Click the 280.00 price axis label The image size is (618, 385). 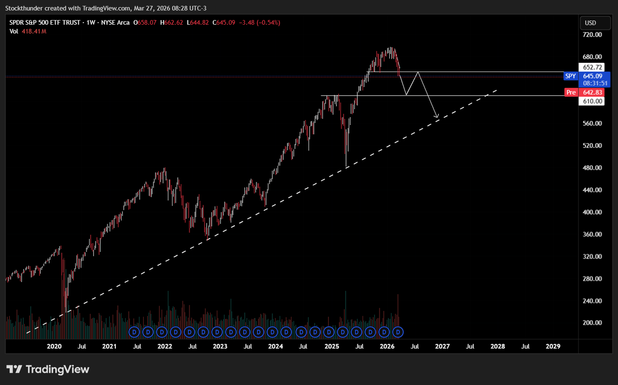coord(592,278)
